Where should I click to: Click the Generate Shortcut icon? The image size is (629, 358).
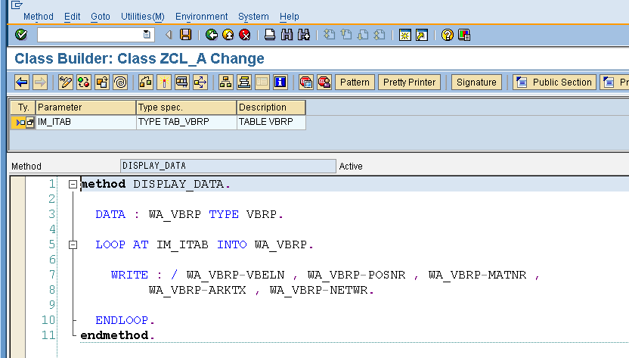point(422,35)
